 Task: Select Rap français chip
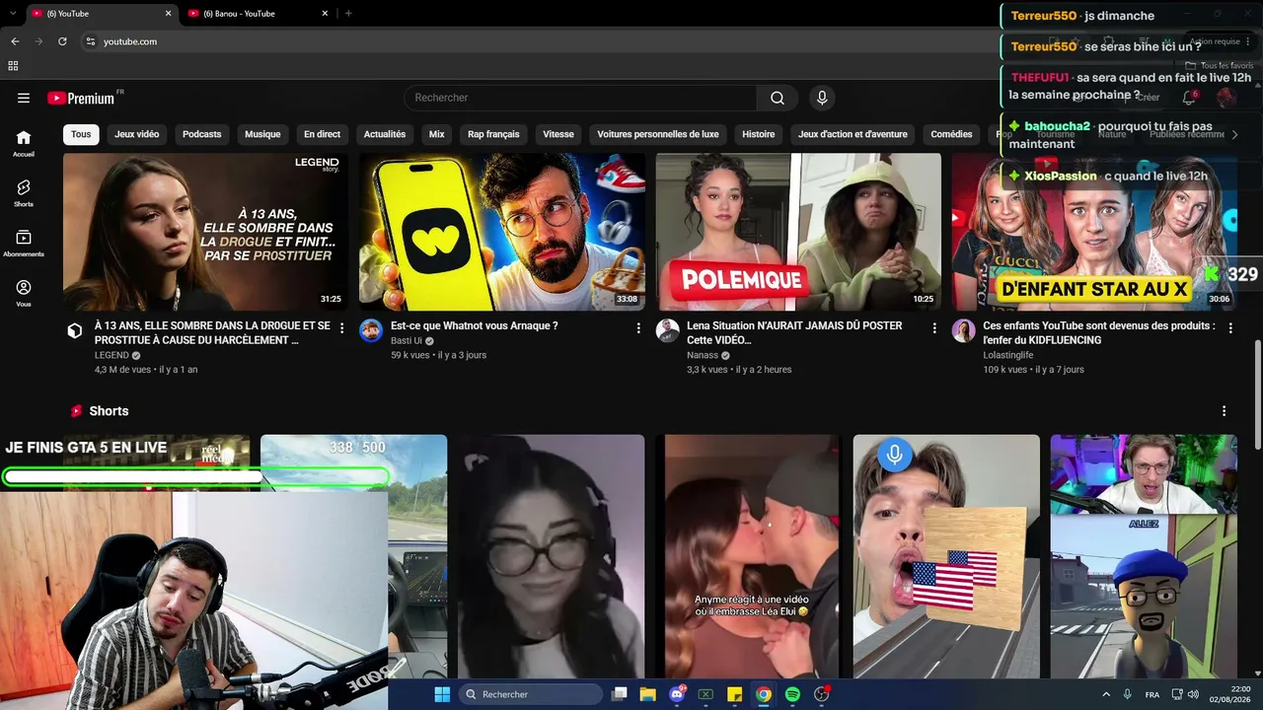[x=493, y=134]
